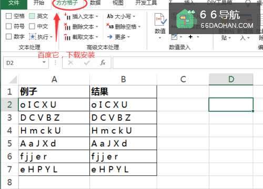The width and height of the screenshot is (263, 189).
Task: Click cell A4 with H m c k U
Action: coord(54,130)
